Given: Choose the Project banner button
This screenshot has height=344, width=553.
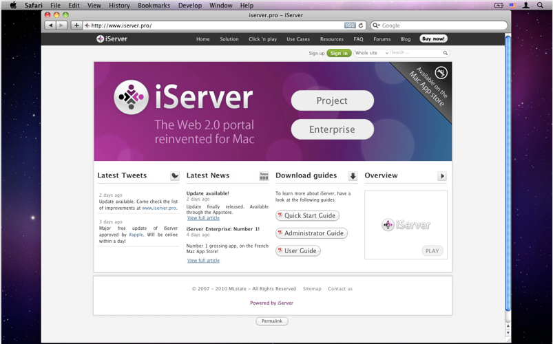Looking at the screenshot, I should [x=332, y=100].
